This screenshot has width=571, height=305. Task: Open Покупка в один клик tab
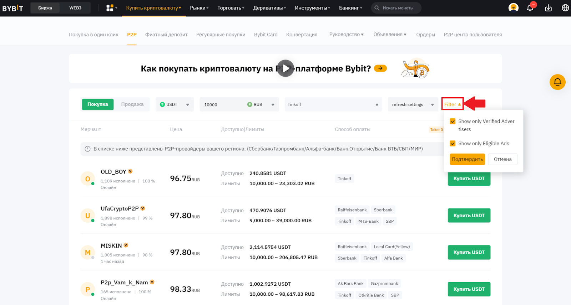point(94,35)
